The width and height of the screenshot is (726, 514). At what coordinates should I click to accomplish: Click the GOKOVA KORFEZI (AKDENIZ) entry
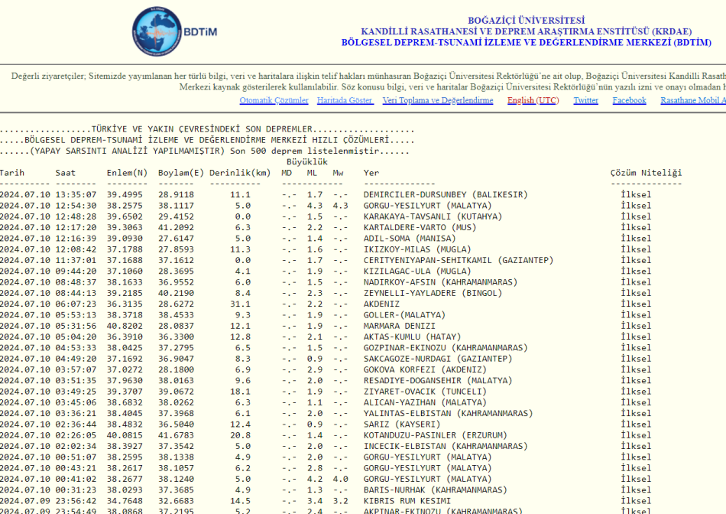425,369
